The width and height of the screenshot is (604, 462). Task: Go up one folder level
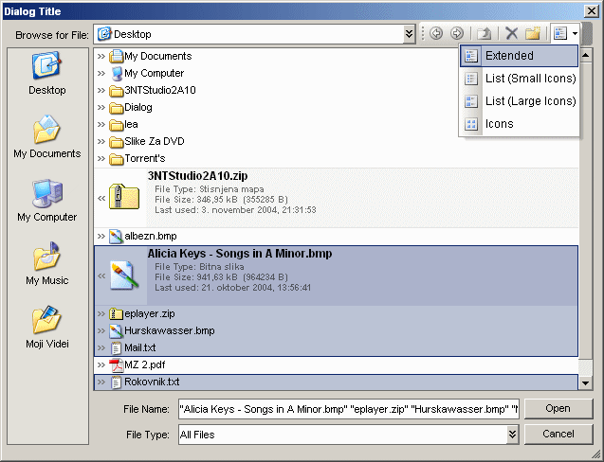484,33
